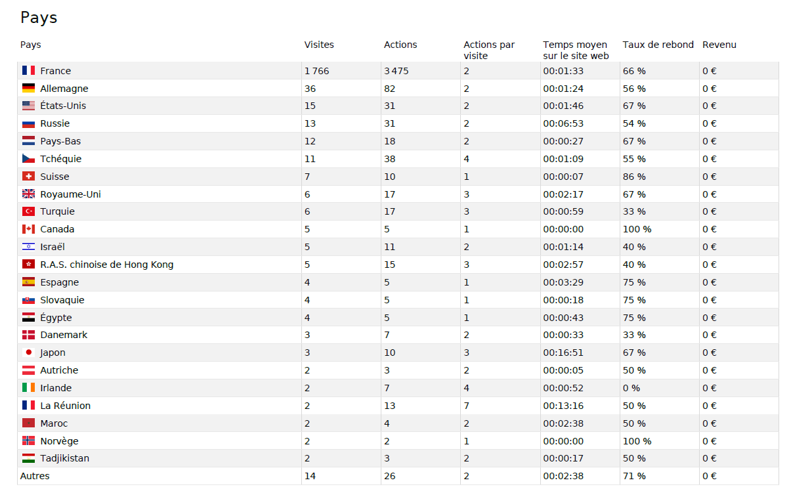
Task: Click the États-Unis flag icon
Action: 28,106
